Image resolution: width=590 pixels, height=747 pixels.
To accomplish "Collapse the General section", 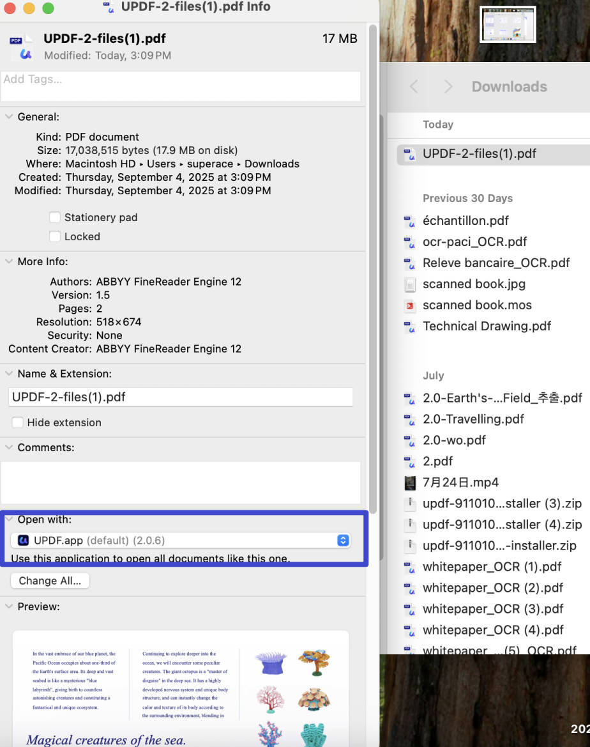I will pyautogui.click(x=8, y=117).
